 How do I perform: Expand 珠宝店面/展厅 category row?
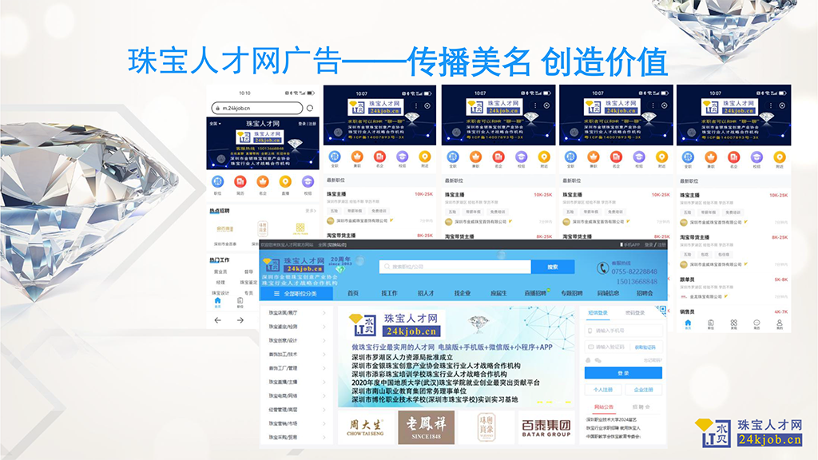point(297,313)
